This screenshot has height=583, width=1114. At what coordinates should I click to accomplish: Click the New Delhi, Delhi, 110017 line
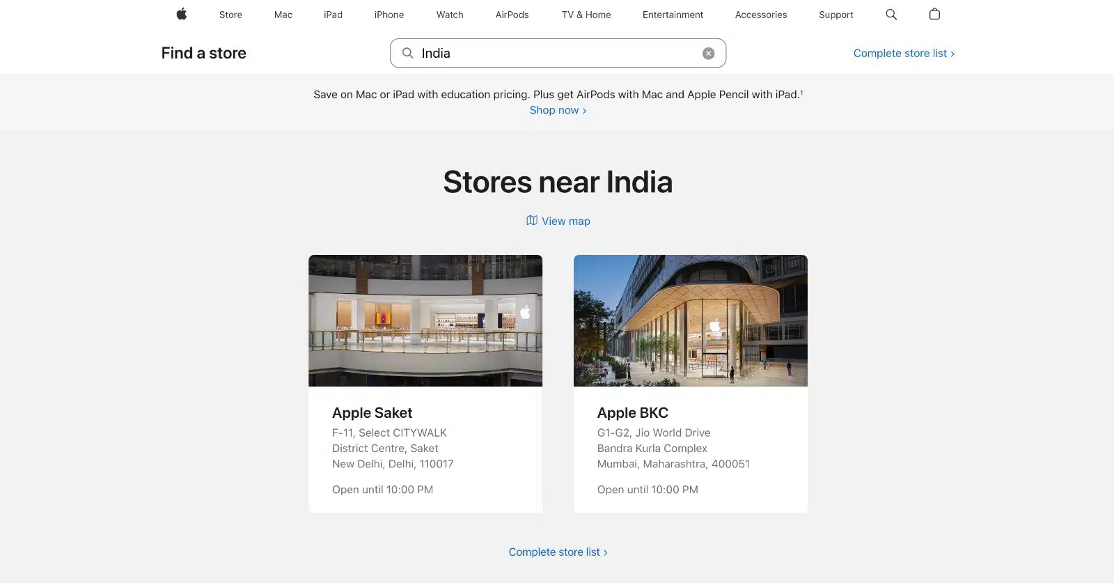(393, 464)
